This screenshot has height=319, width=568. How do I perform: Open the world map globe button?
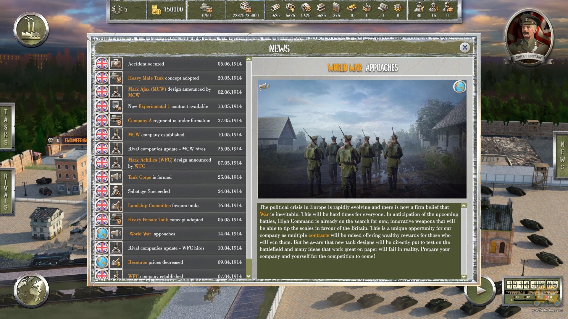point(31,290)
